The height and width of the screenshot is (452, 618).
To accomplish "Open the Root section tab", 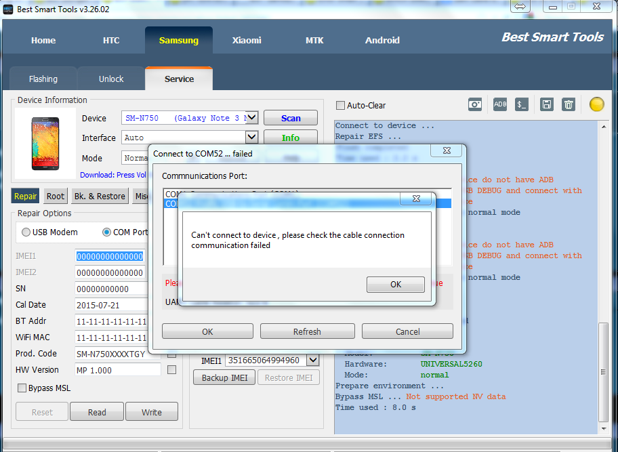I will coord(55,196).
